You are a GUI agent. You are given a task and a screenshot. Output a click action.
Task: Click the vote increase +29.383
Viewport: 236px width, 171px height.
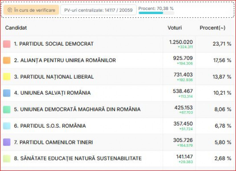click(186, 162)
